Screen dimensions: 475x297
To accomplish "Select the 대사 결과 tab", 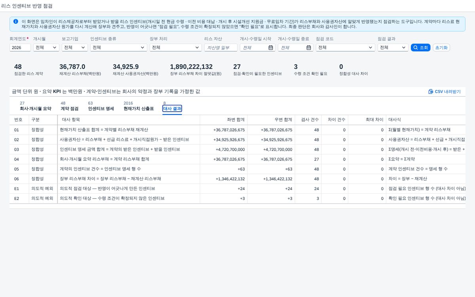I will tap(172, 109).
